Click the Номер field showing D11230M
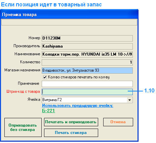The image size is (156, 143). (87, 38)
